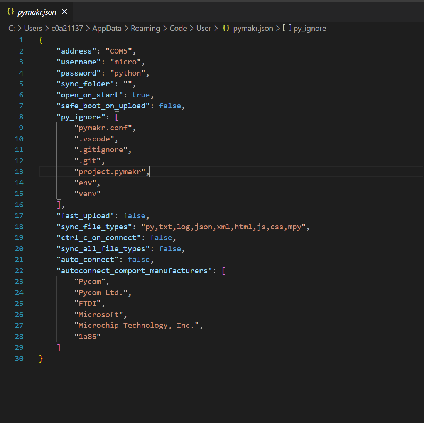
Task: Open the C: drive breadcrumb
Action: 12,28
